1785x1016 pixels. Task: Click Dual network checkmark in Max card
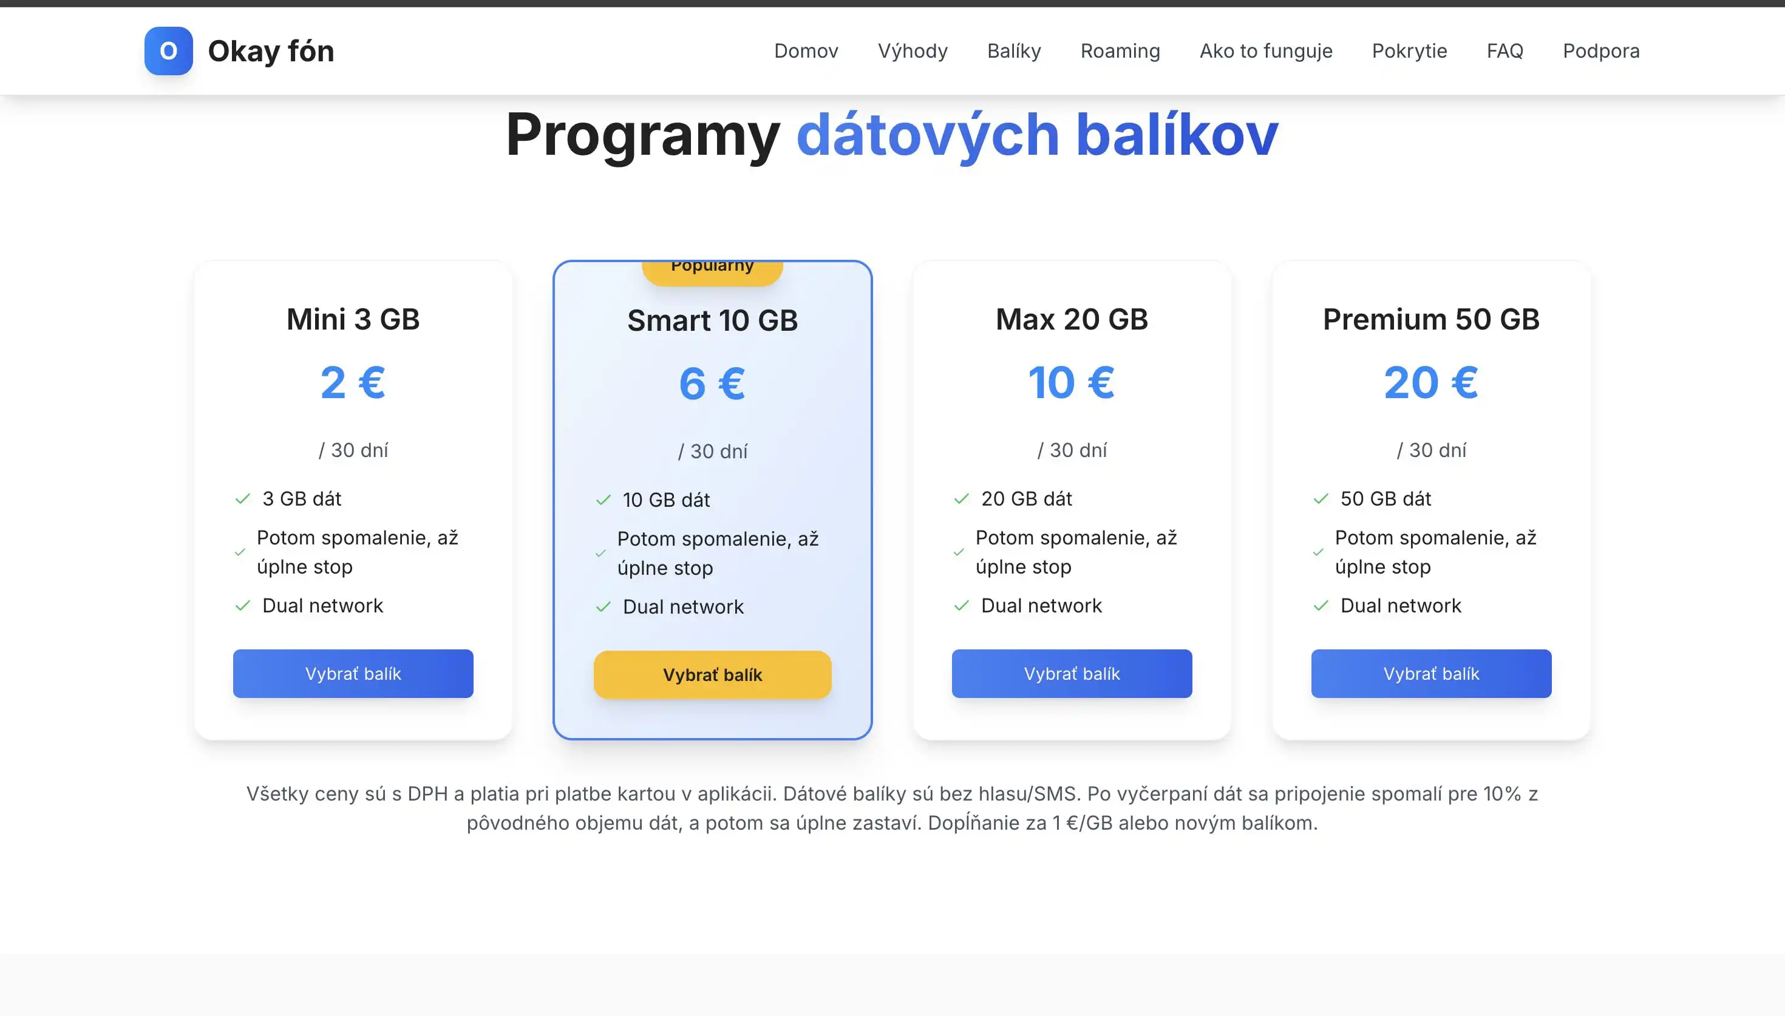pyautogui.click(x=962, y=606)
